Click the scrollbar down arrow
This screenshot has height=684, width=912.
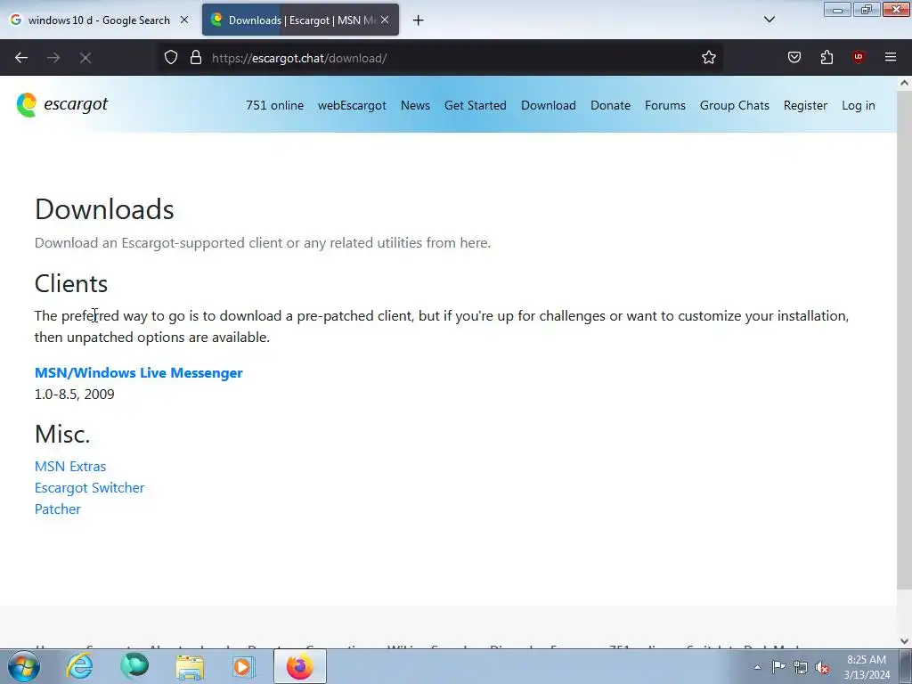[905, 641]
